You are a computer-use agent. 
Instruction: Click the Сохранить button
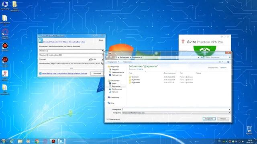coord(209,119)
